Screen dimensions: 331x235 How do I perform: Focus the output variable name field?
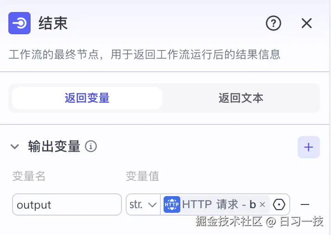click(x=67, y=204)
